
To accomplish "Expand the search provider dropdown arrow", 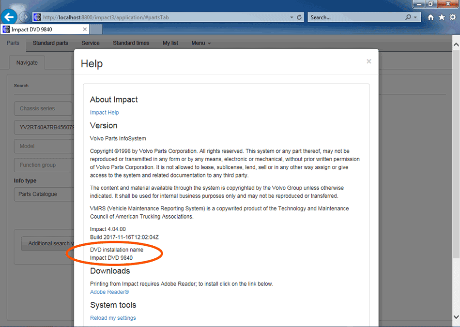I will tap(416, 17).
